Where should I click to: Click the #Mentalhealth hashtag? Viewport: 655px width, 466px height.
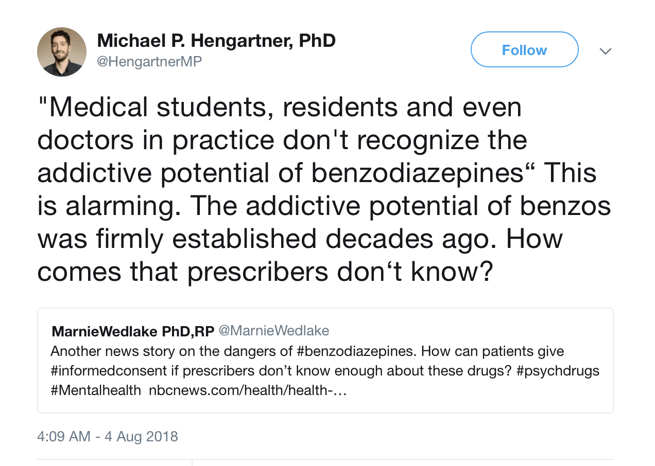96,390
